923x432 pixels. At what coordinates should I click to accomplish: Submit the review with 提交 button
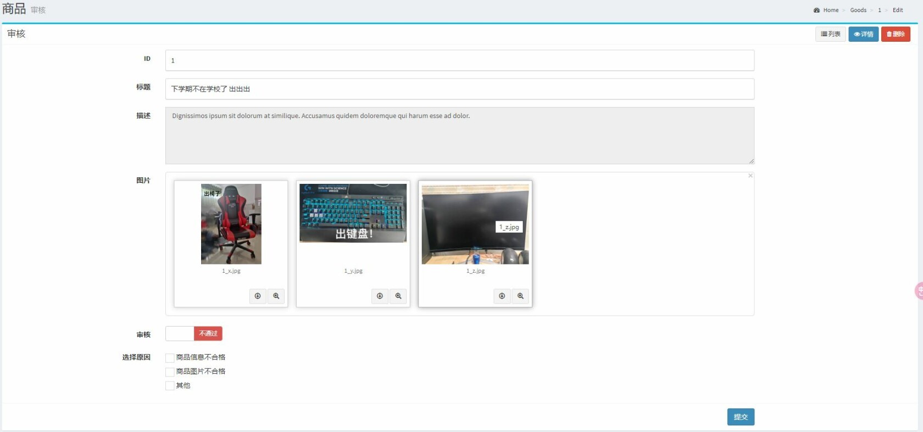click(741, 417)
